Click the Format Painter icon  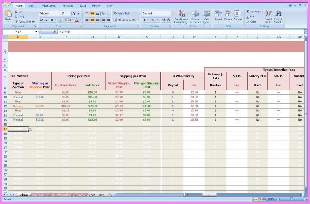click(x=16, y=21)
